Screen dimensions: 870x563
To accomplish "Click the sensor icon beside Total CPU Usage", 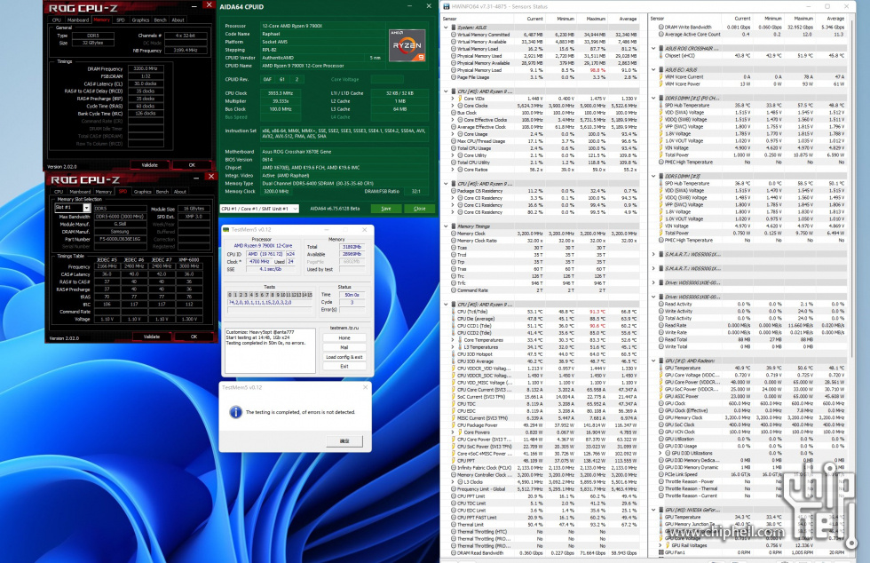I will [454, 148].
